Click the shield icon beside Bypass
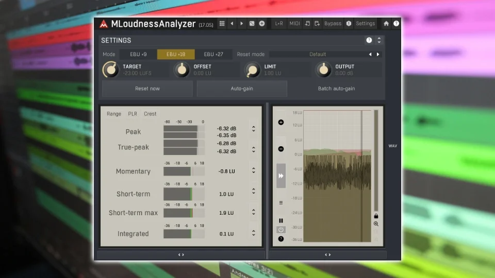Viewport: 495px width, 278px height. (349, 23)
